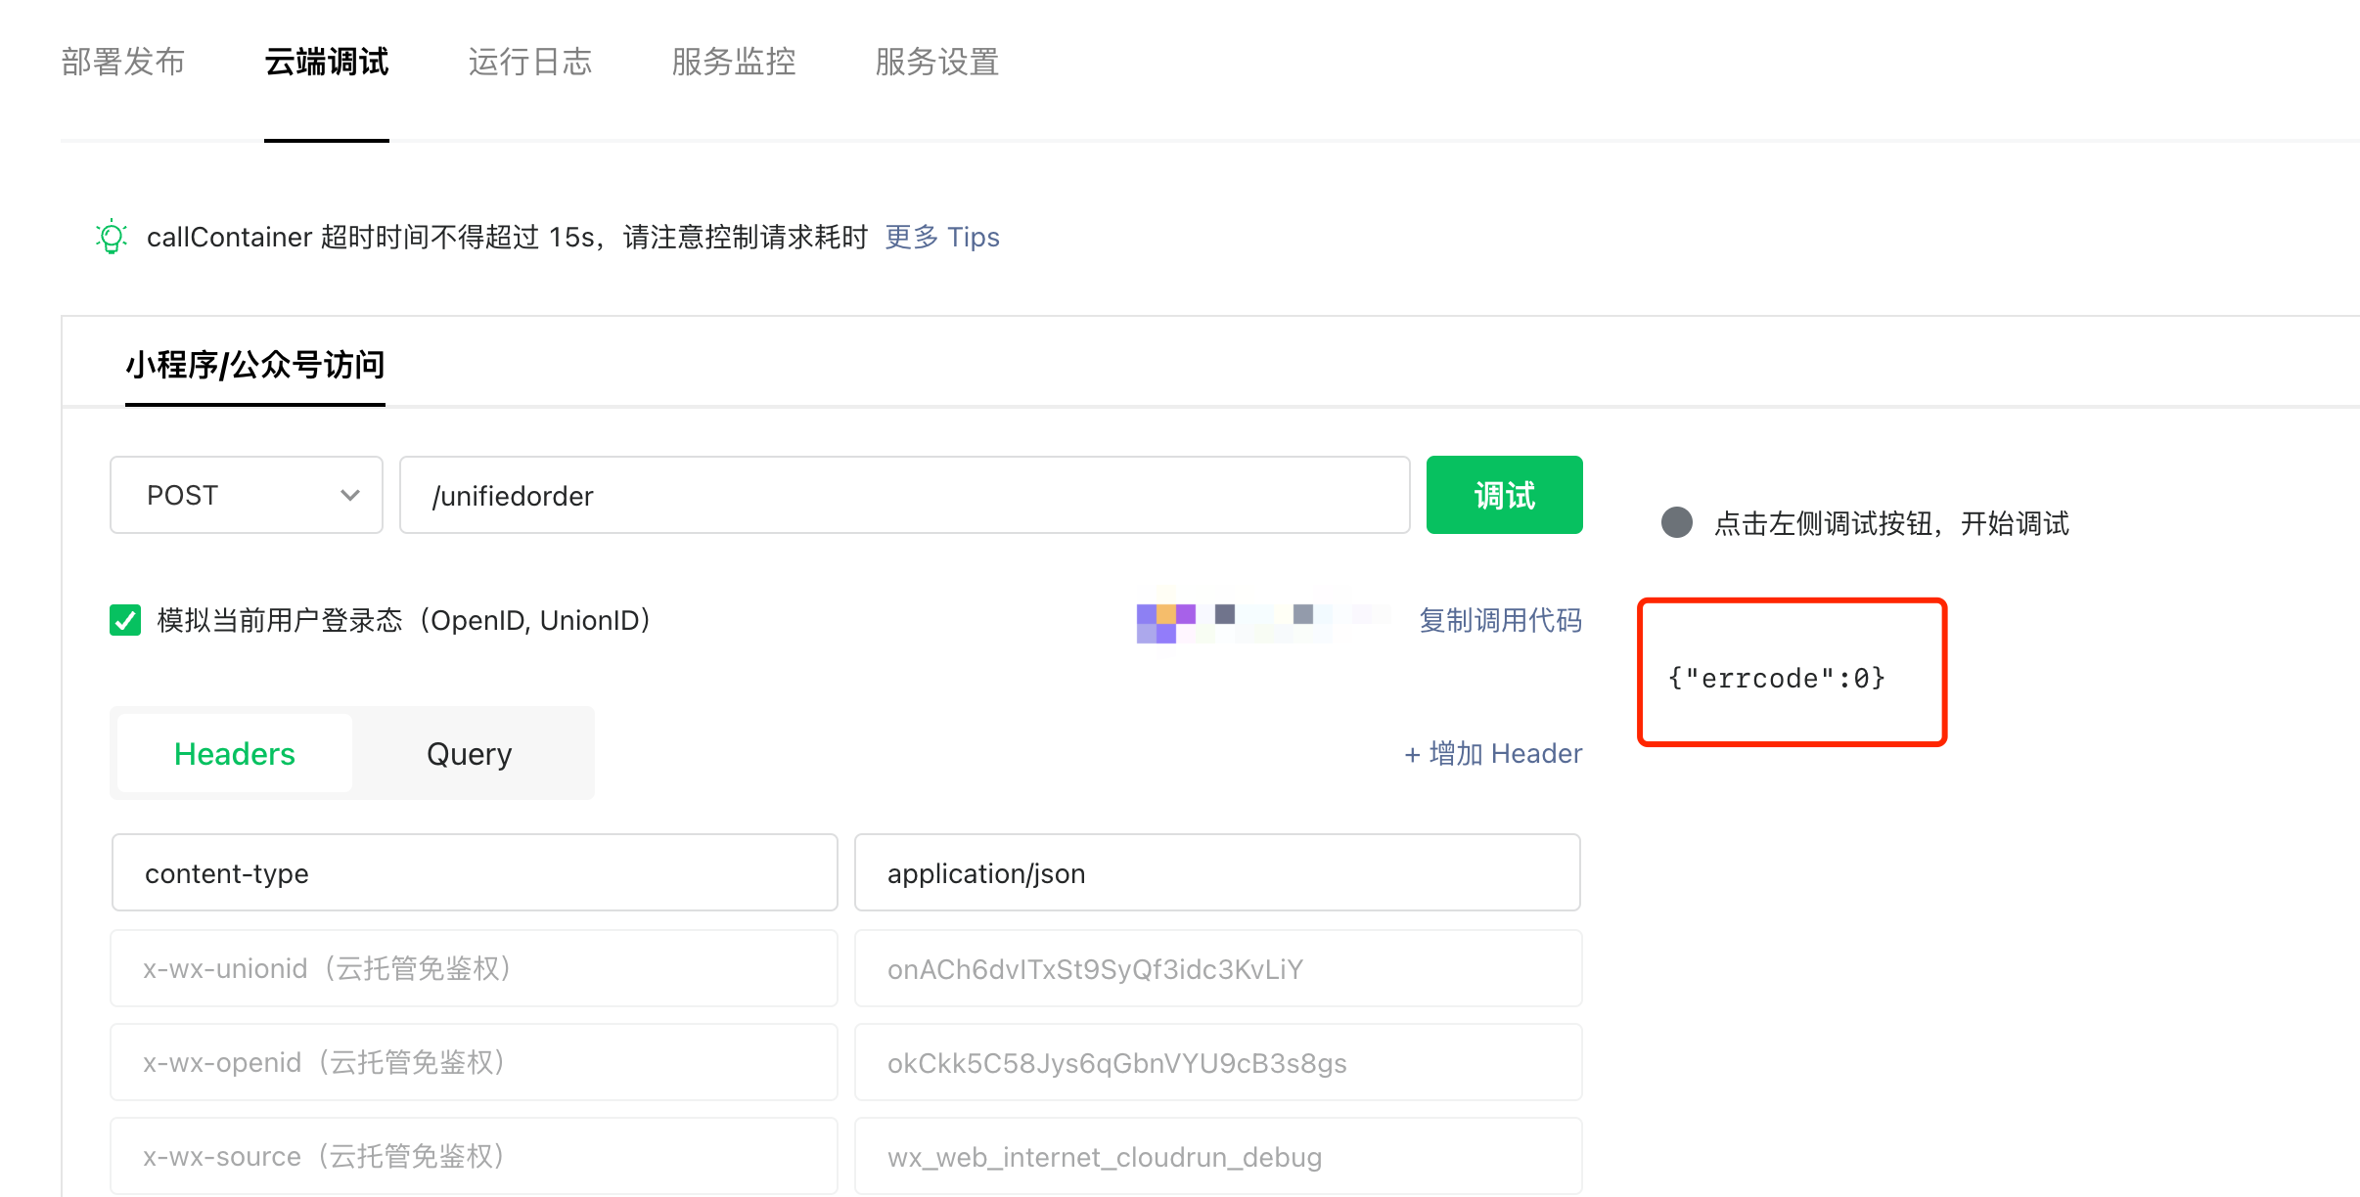The image size is (2360, 1197).
Task: Select the 云端调试 tab
Action: (326, 62)
